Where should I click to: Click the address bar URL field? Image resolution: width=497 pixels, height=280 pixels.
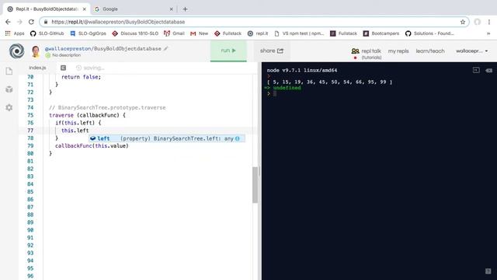[254, 22]
